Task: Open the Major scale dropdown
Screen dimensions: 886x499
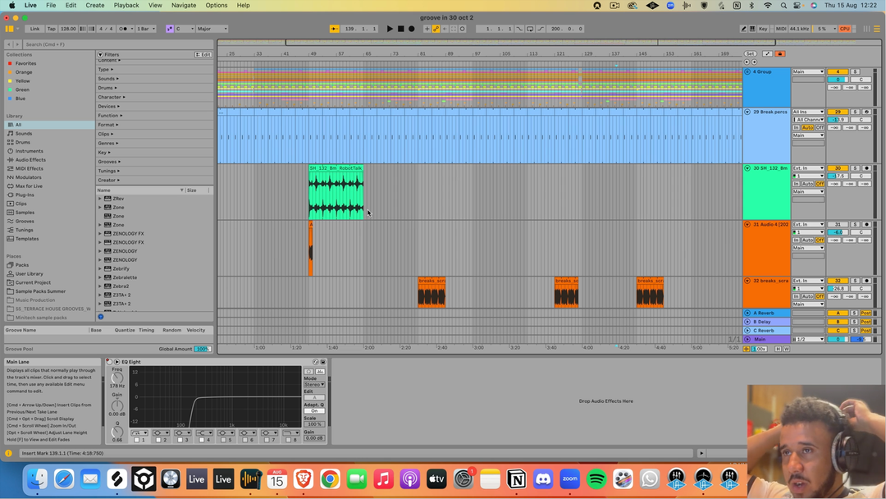Action: 212,29
